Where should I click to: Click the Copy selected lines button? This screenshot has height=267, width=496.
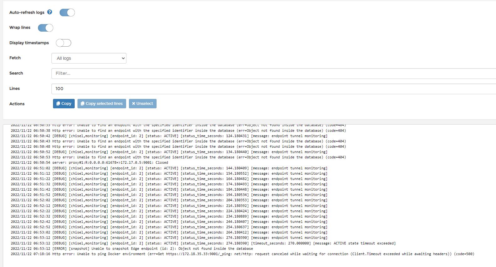click(x=102, y=104)
